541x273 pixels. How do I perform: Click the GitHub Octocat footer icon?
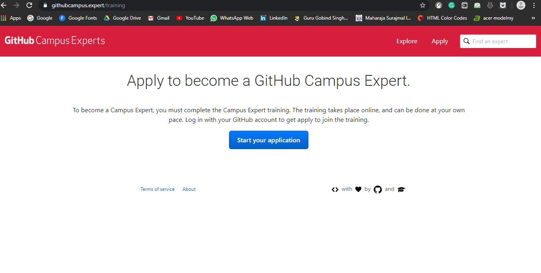(378, 190)
